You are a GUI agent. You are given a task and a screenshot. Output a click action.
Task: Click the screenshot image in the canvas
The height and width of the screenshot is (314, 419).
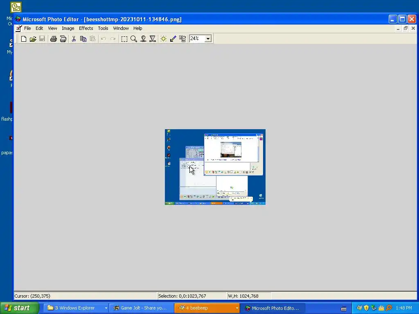point(215,167)
